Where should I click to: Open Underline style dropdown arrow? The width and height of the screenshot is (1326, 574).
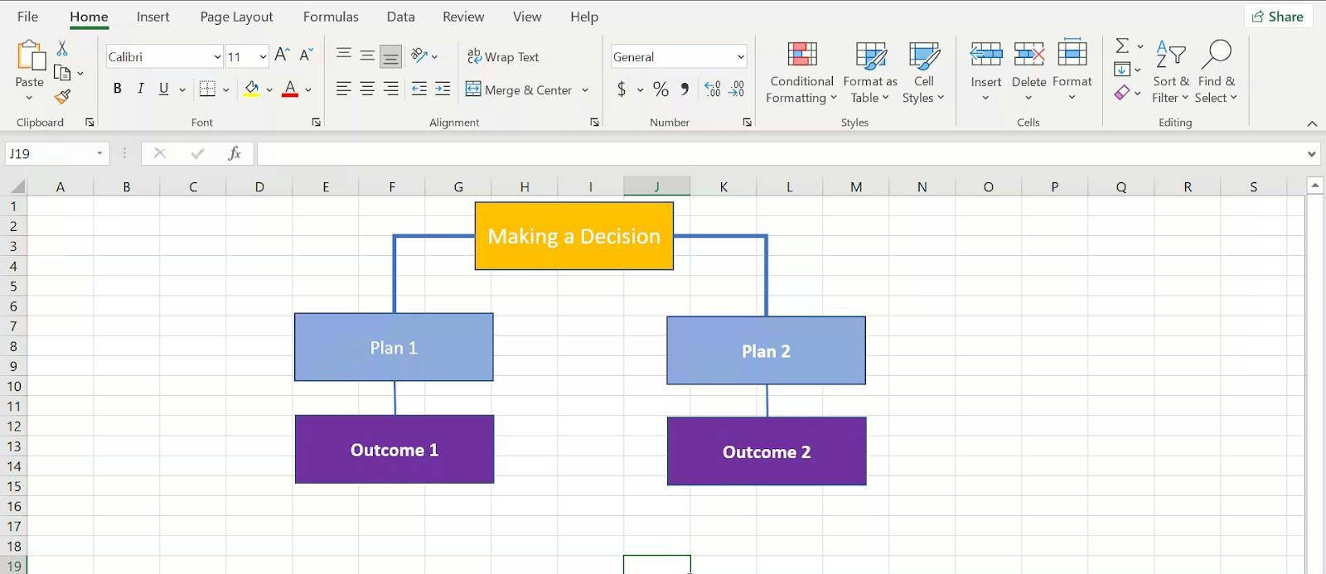(181, 89)
